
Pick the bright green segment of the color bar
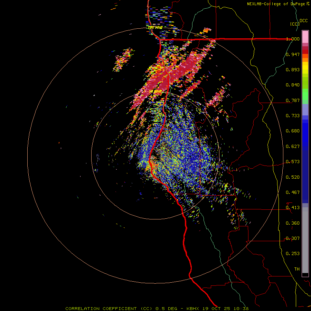pyautogui.click(x=305, y=94)
